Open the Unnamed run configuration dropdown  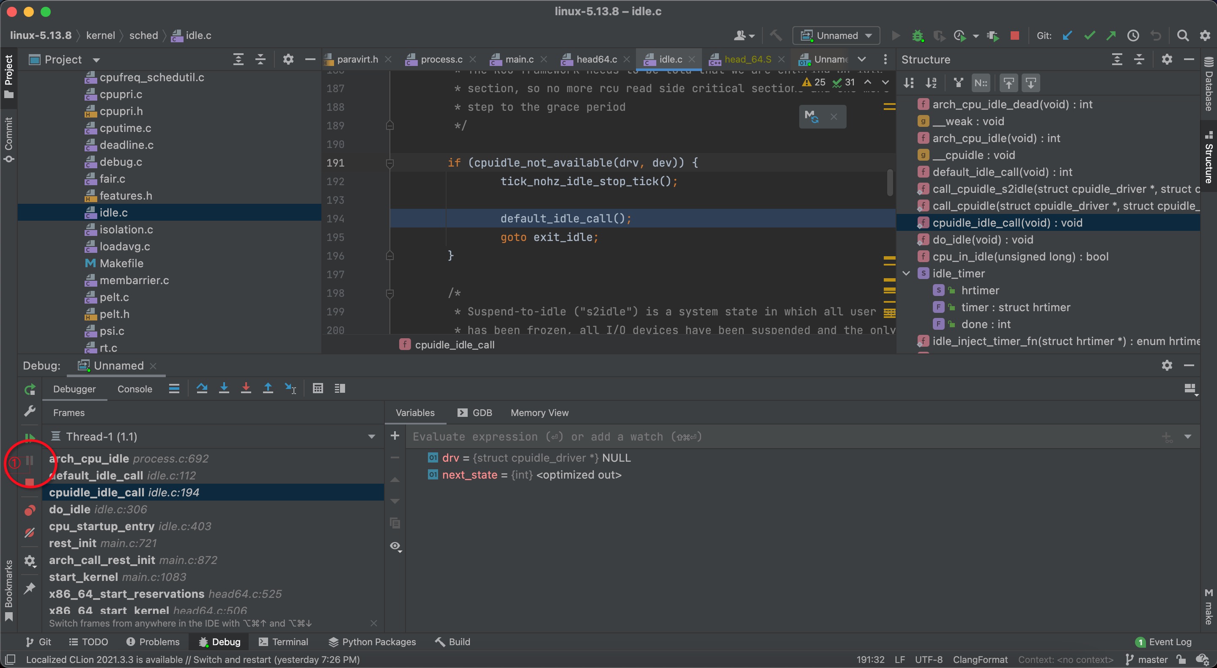click(836, 36)
